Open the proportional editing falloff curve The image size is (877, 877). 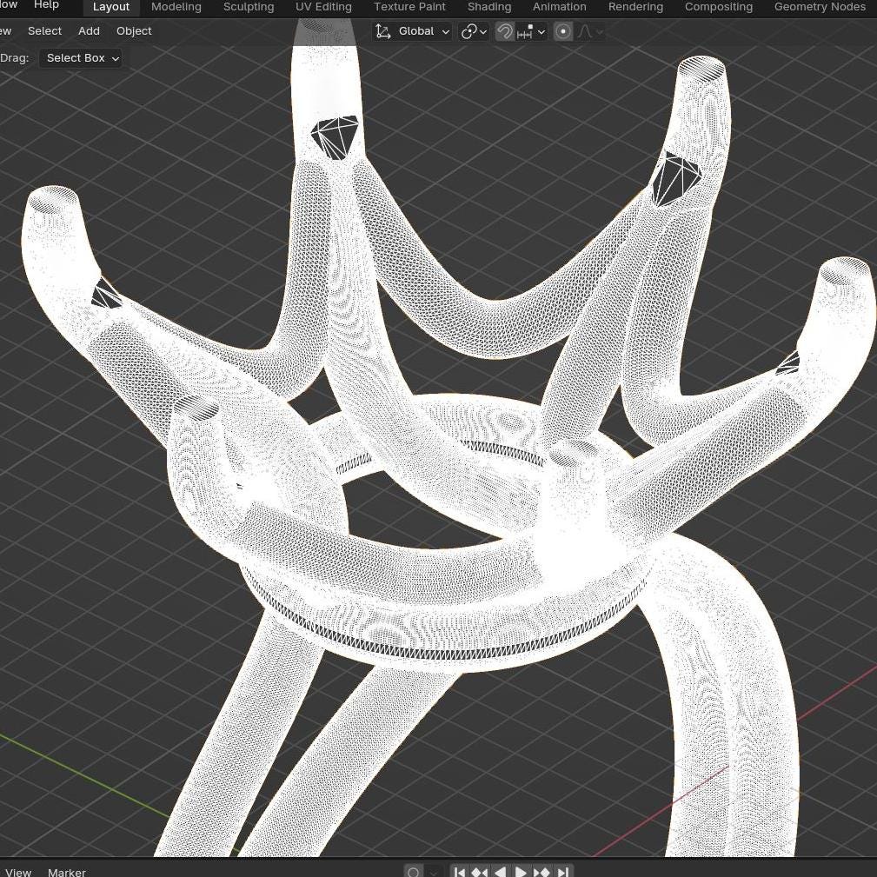(585, 31)
